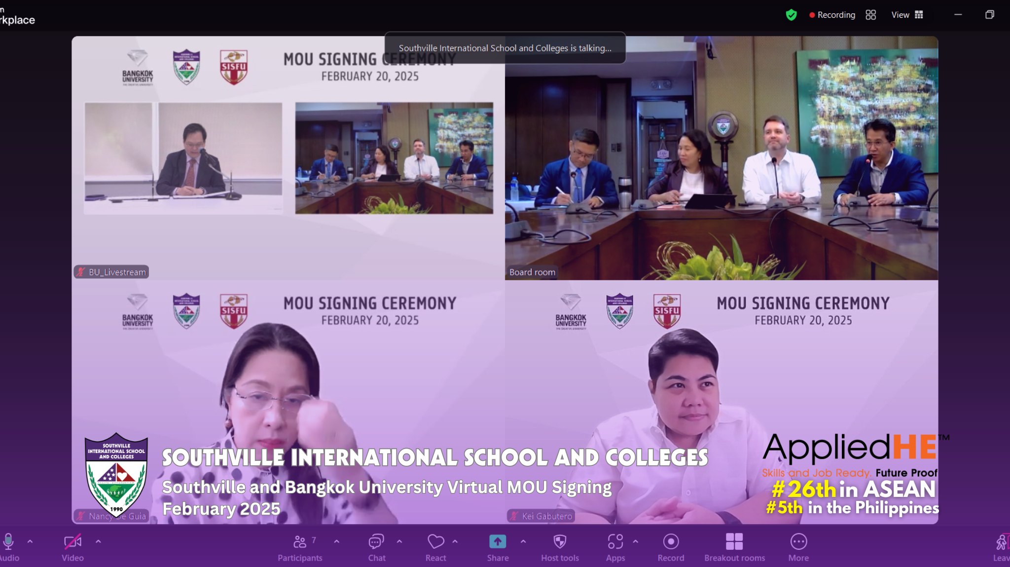Click the green encryption shield icon
This screenshot has width=1010, height=567.
point(791,15)
